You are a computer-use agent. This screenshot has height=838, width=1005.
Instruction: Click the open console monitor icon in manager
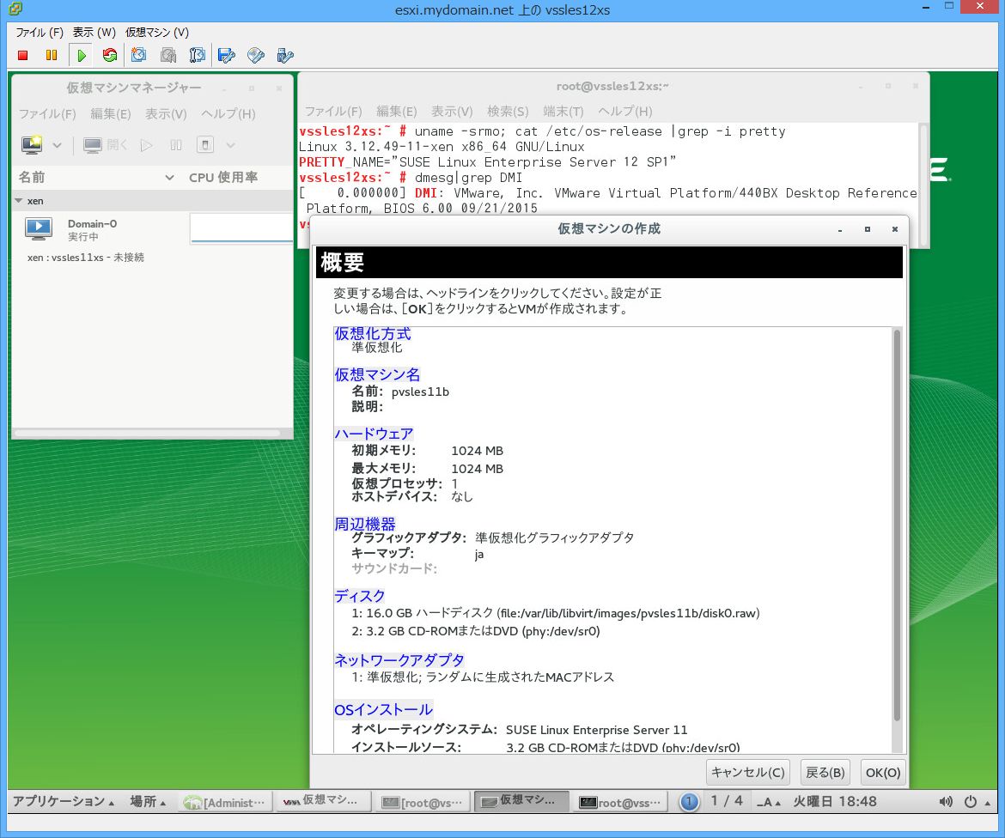click(92, 145)
